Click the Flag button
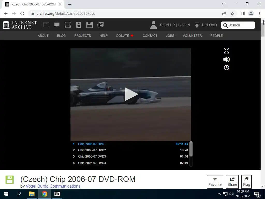Screen dimensions: 265x199 (246, 182)
